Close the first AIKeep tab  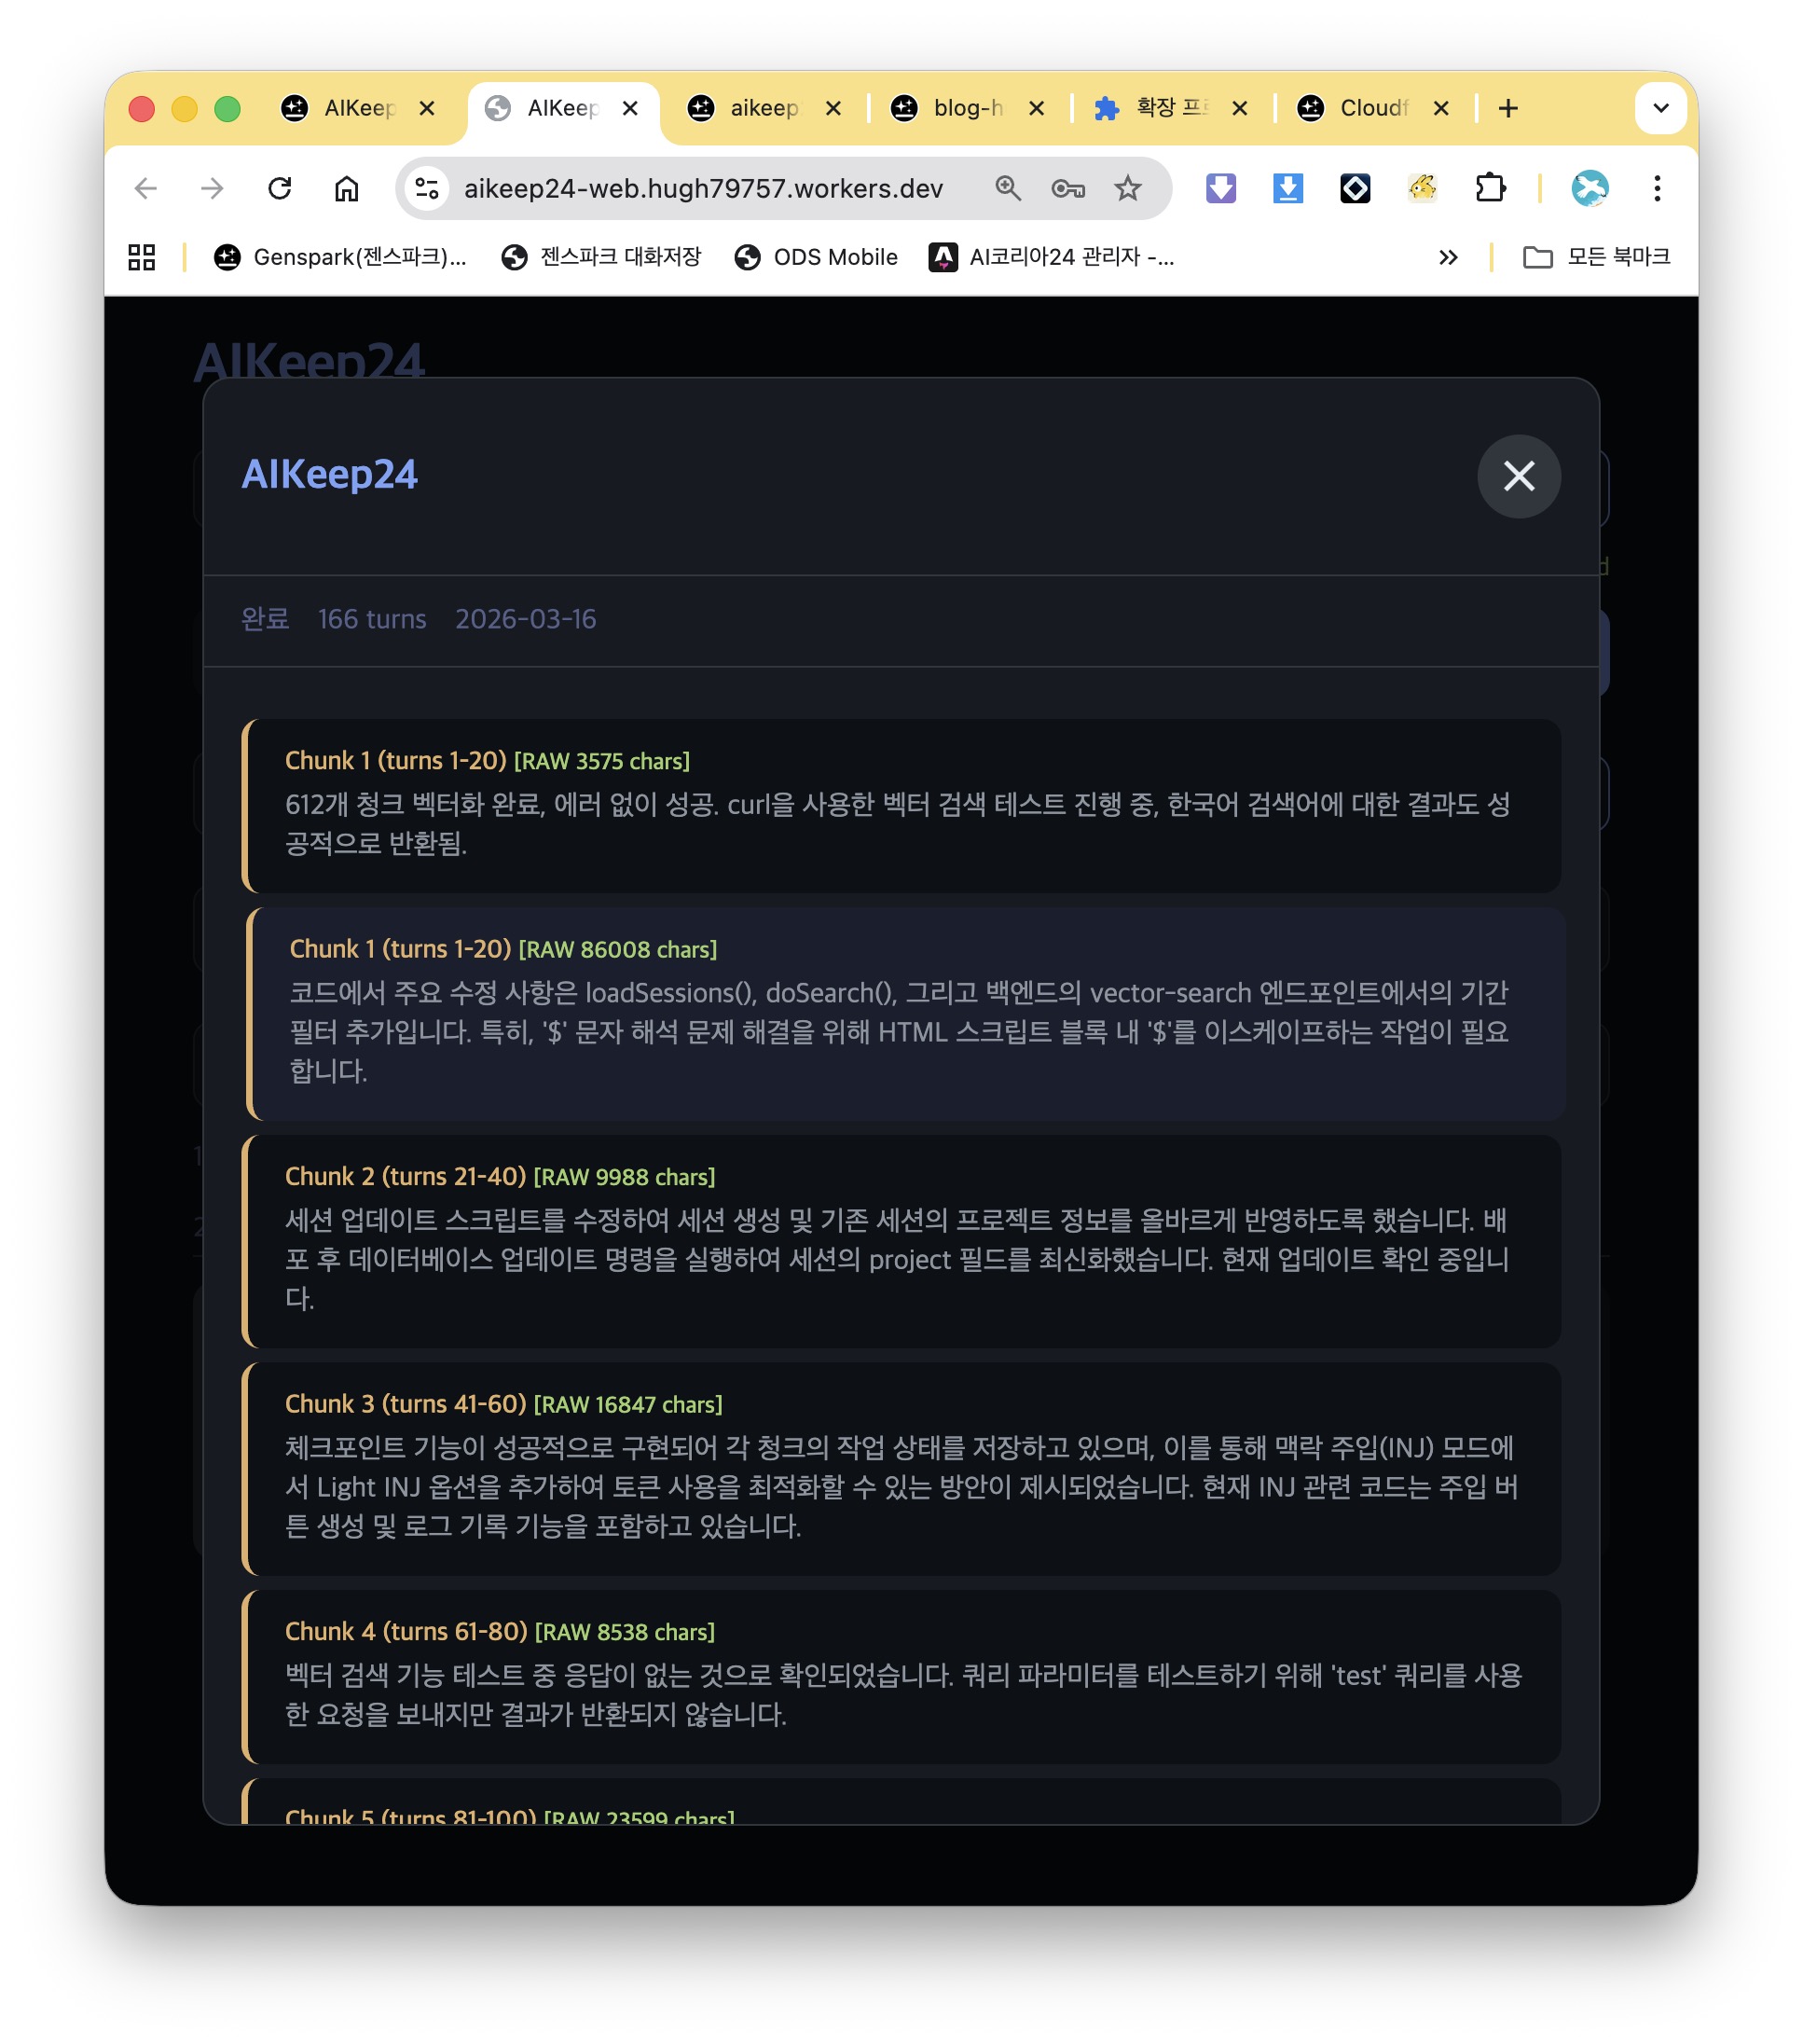[427, 108]
